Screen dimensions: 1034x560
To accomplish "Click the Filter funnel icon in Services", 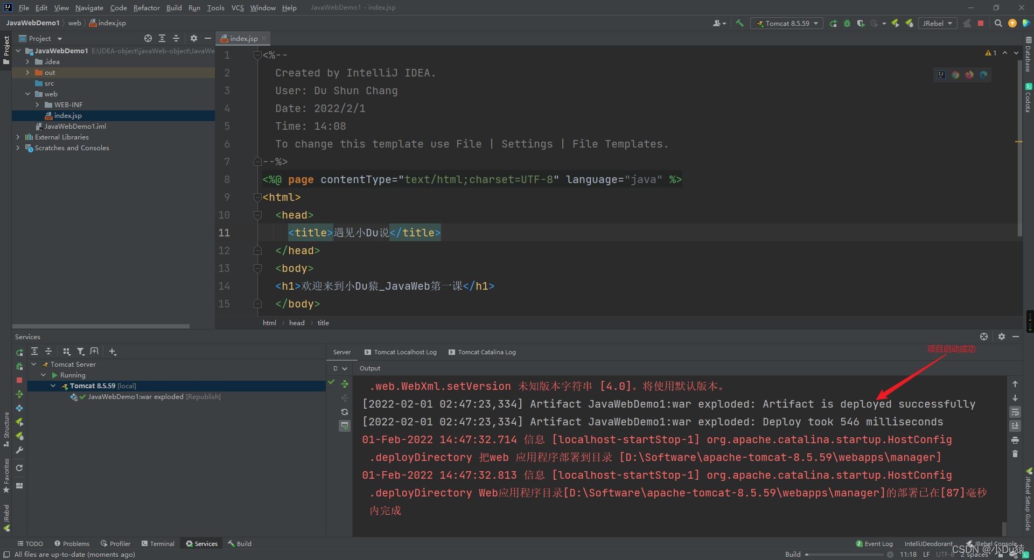I will tap(81, 352).
